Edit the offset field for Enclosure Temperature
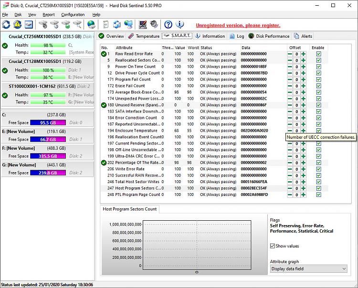Image resolution: width=358 pixels, height=288 pixels. pyautogui.click(x=296, y=131)
